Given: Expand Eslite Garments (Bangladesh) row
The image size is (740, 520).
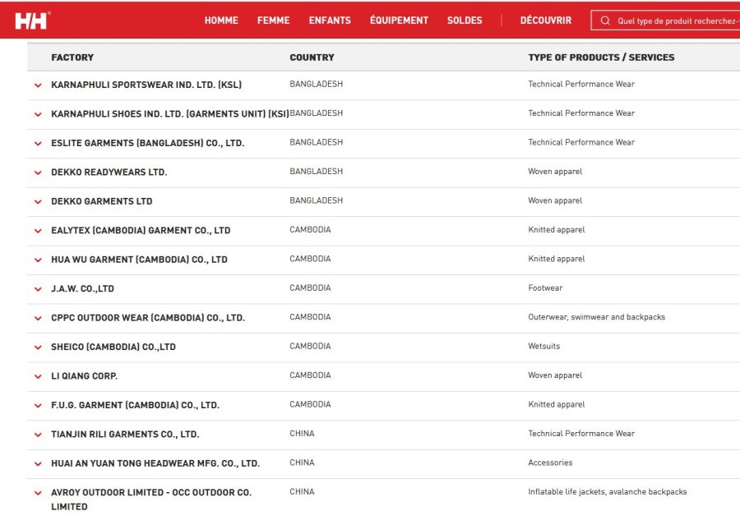Looking at the screenshot, I should [x=38, y=144].
